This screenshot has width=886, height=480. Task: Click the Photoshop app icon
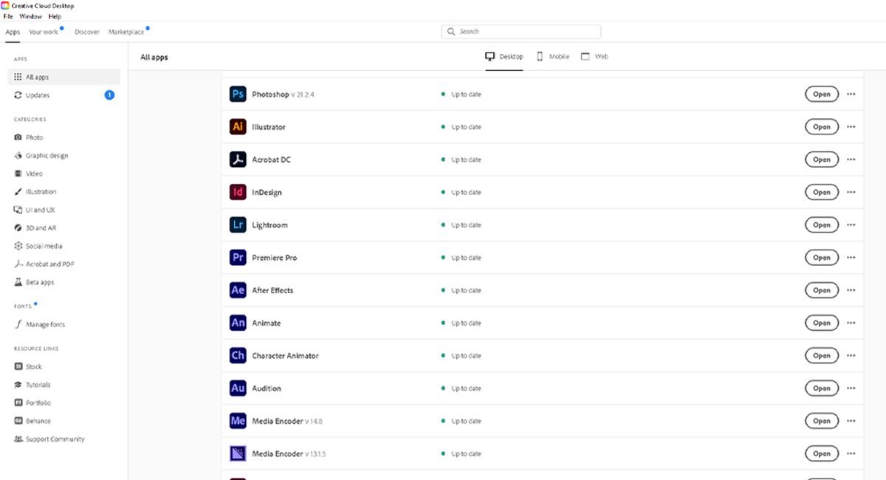coord(237,95)
